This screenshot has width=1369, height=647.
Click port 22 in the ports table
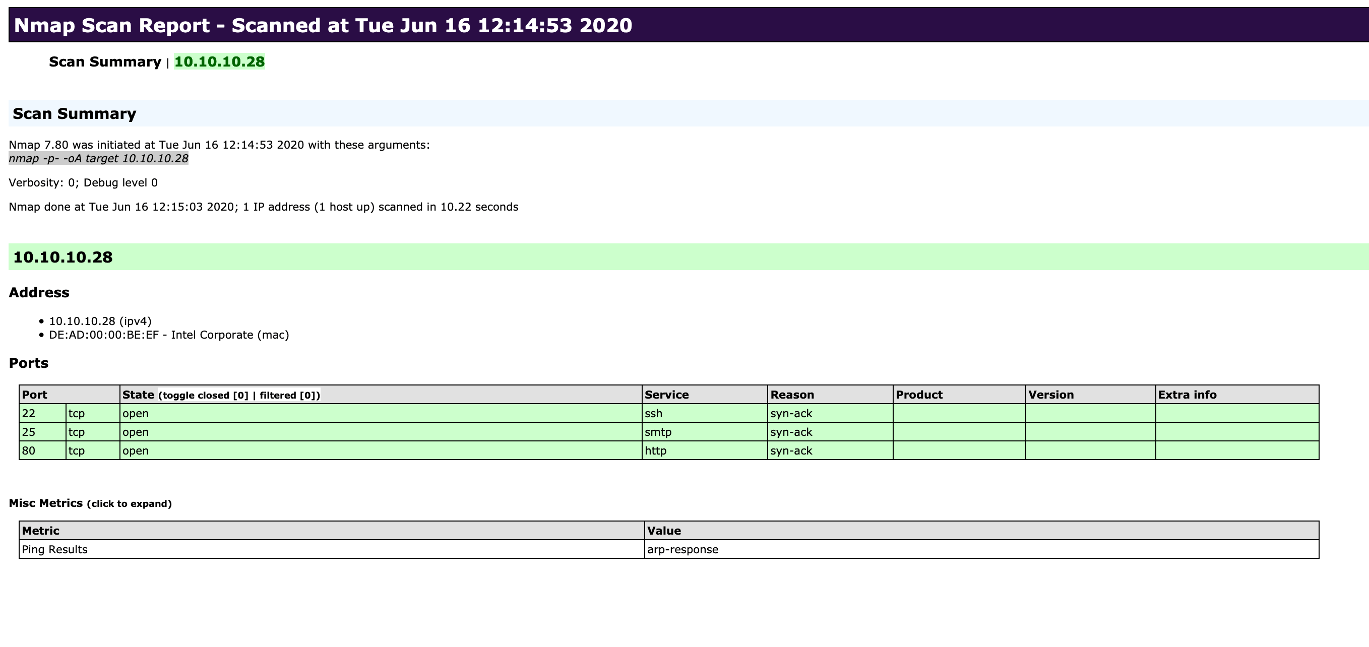29,413
